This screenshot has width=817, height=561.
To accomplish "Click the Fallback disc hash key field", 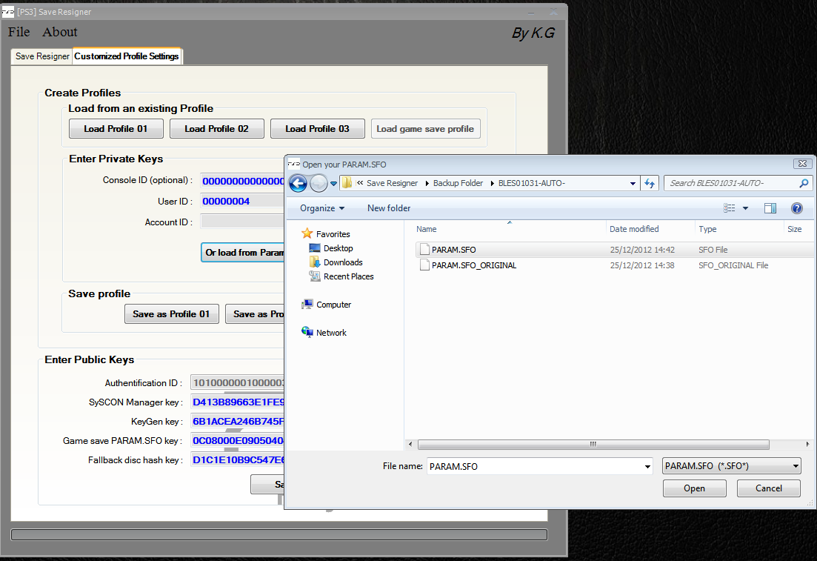I will pyautogui.click(x=238, y=460).
